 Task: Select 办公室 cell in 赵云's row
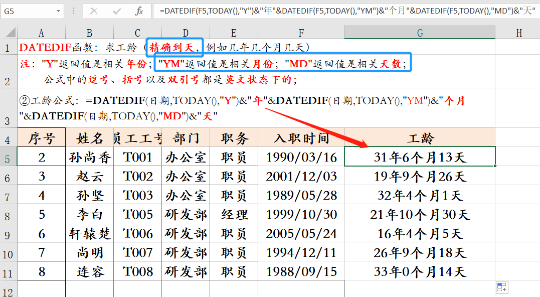186,176
